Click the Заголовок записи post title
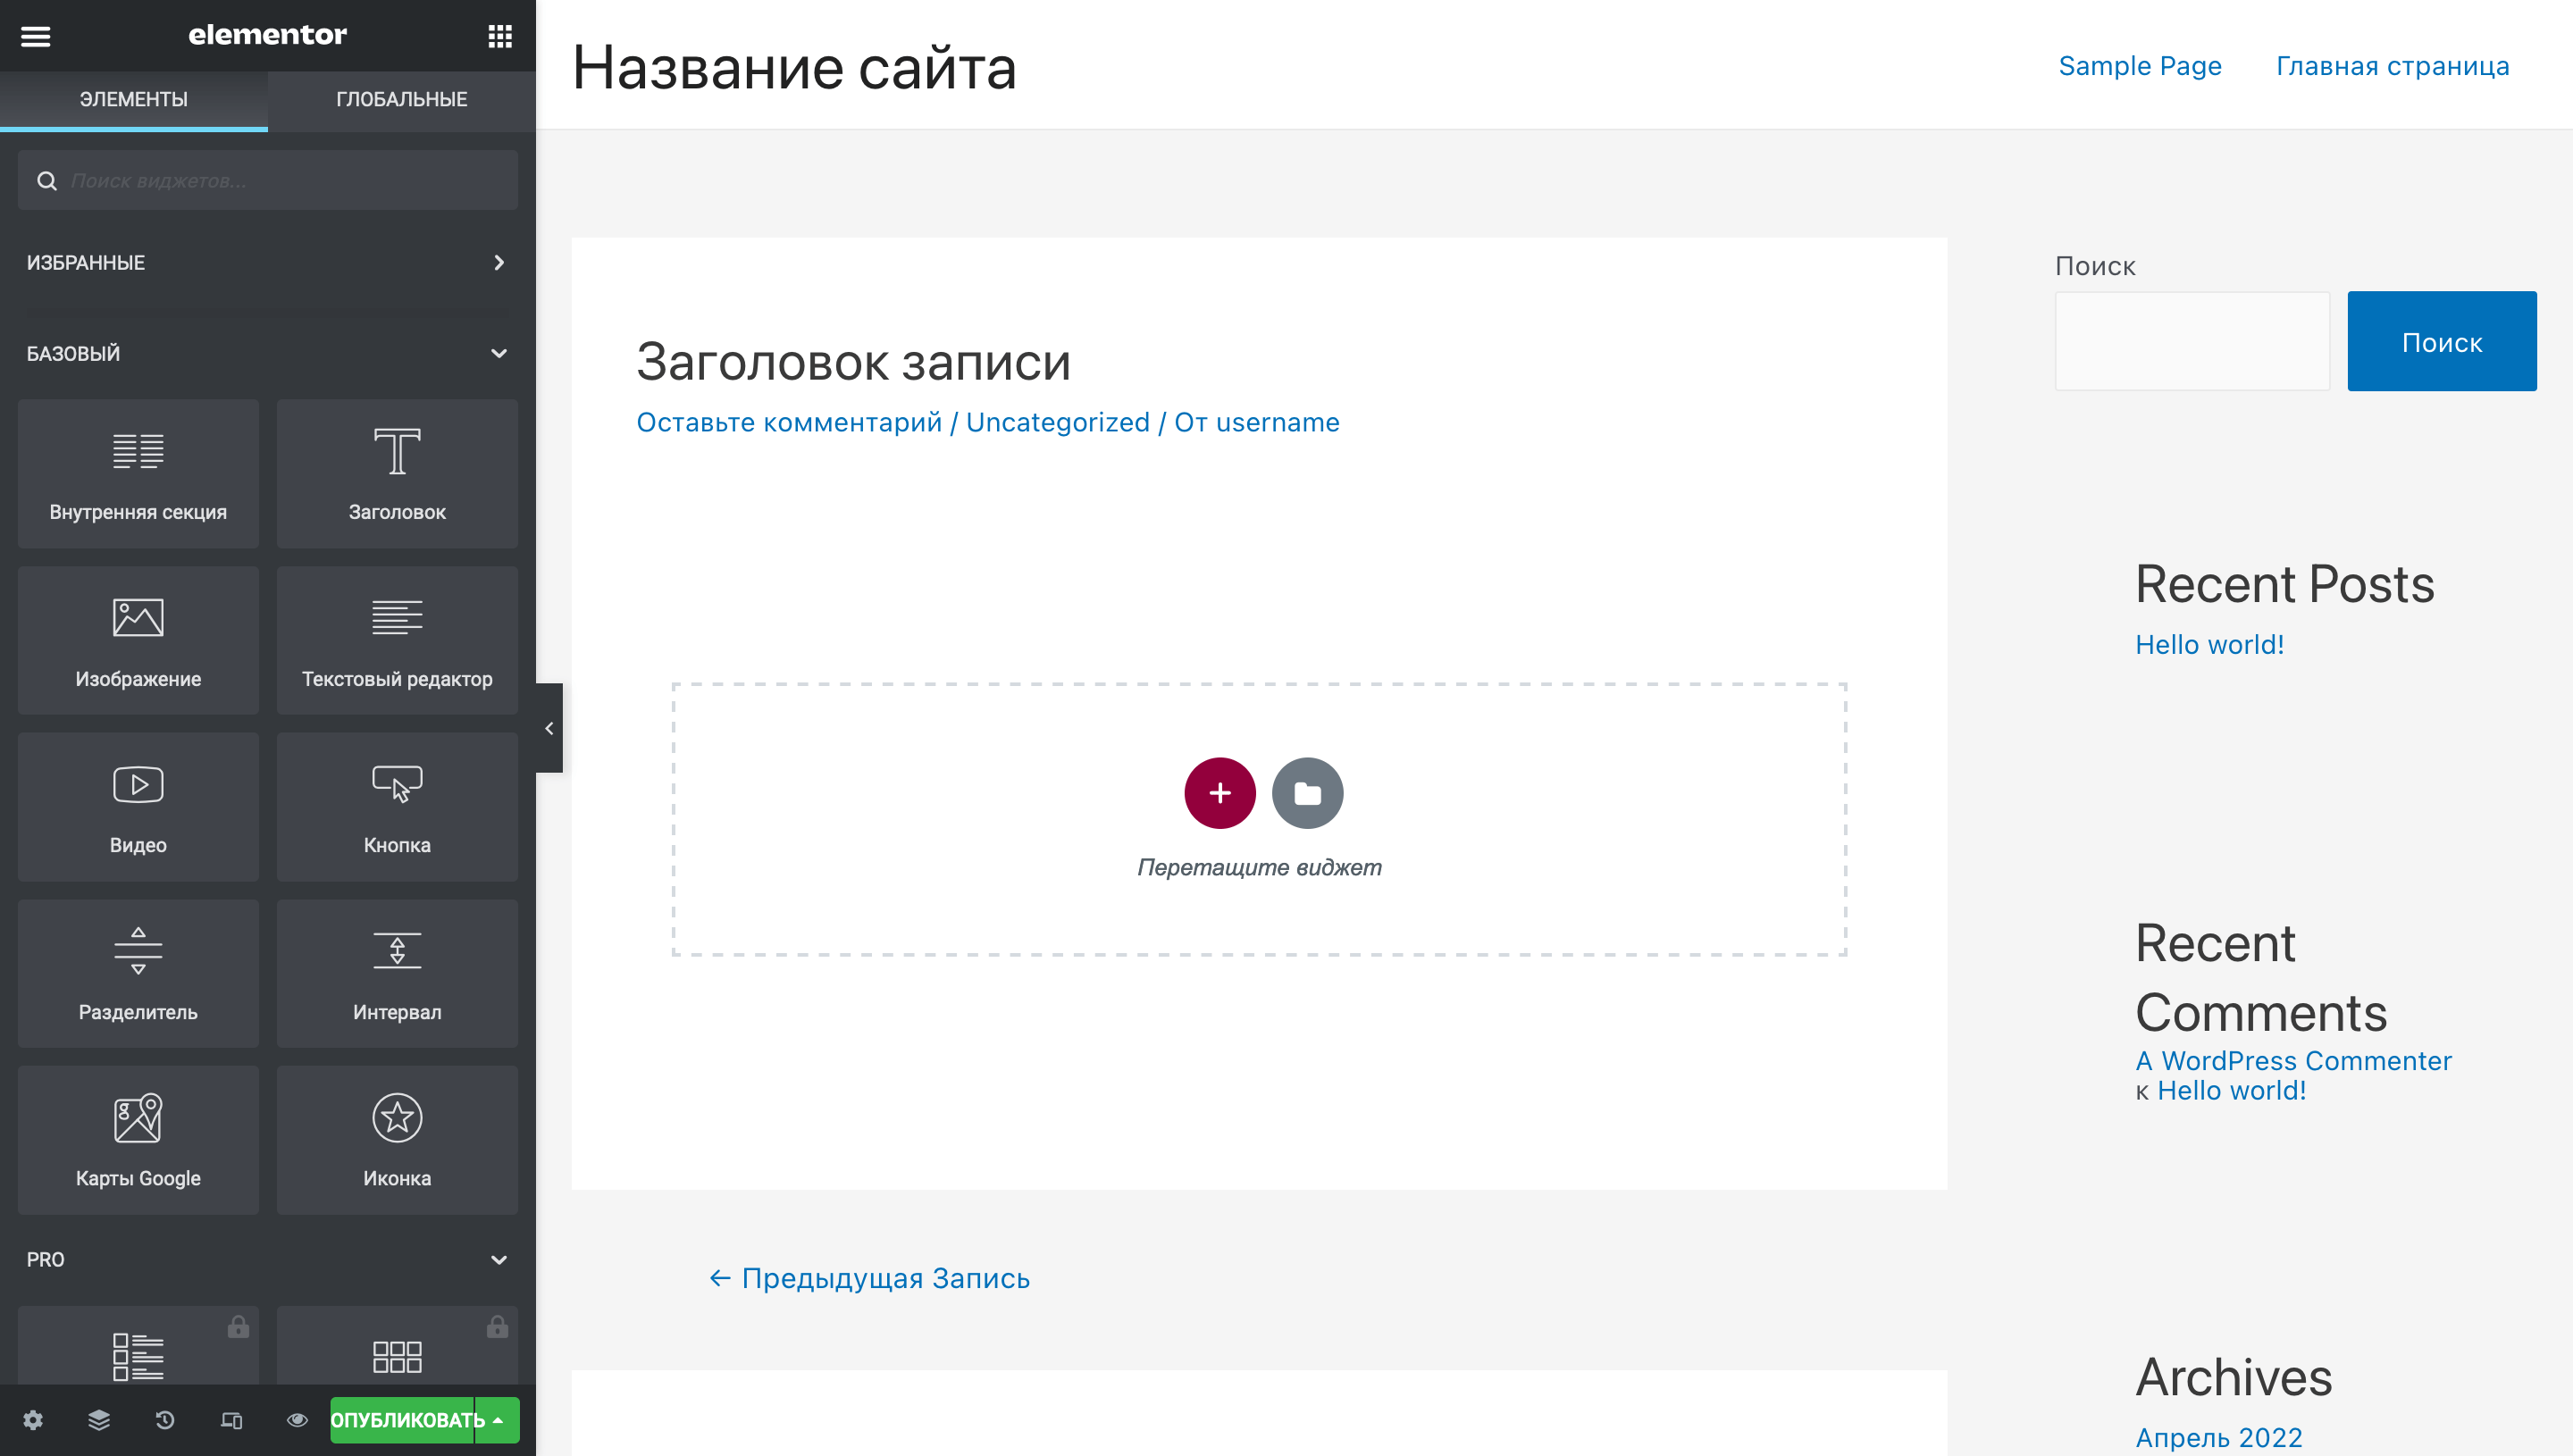Viewport: 2573px width, 1456px height. pos(853,362)
